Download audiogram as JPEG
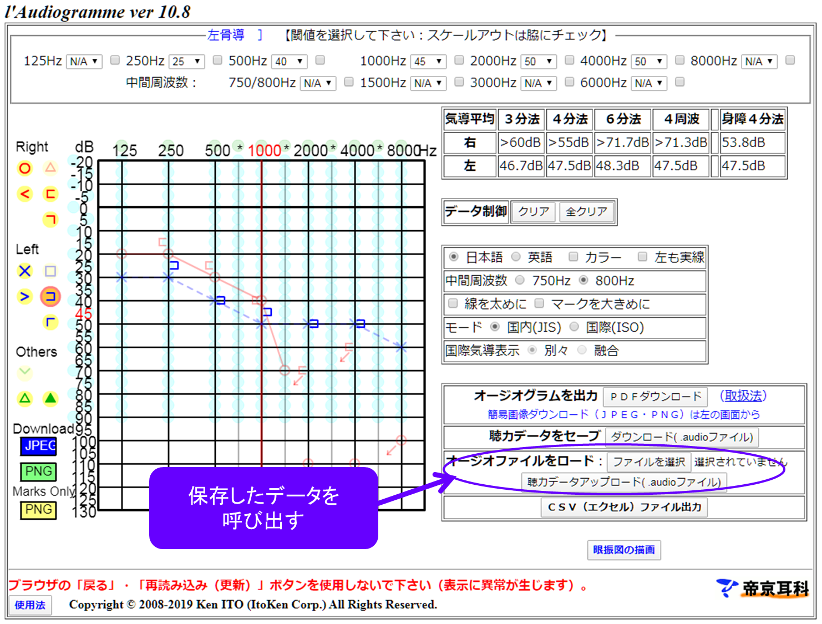The height and width of the screenshot is (624, 822). (39, 446)
